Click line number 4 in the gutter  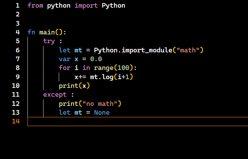point(18,32)
